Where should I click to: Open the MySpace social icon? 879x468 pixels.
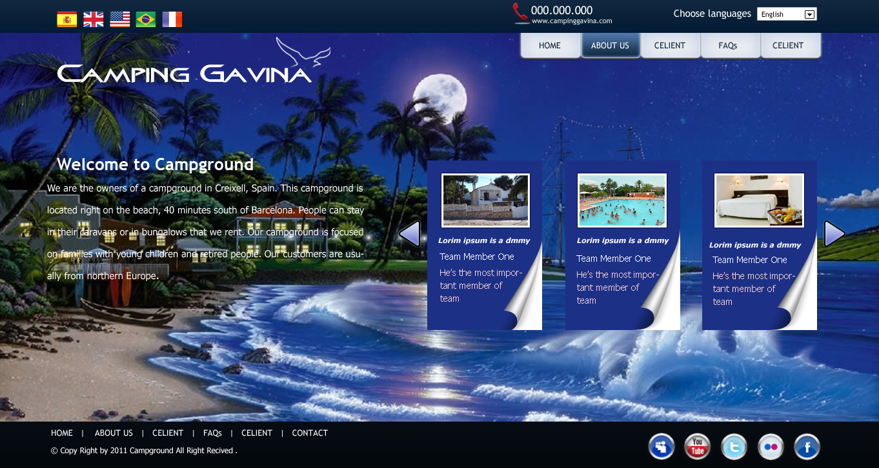[x=661, y=447]
